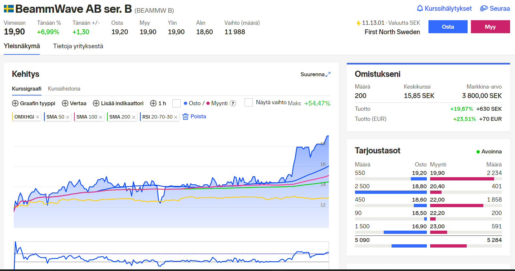Viewport: 515px width, 271px height.
Task: Remove the SMA 50 indicator
Action: click(68, 117)
